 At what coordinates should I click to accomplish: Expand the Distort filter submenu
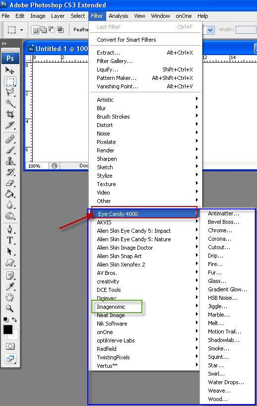[145, 125]
